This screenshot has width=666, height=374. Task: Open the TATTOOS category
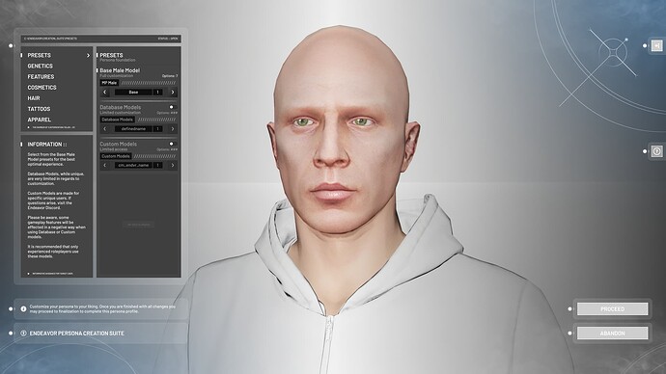(39, 109)
